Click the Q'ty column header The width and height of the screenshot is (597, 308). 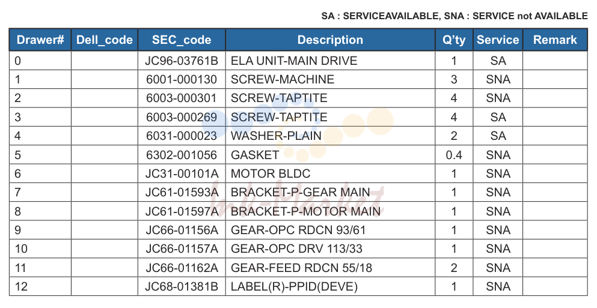point(454,40)
